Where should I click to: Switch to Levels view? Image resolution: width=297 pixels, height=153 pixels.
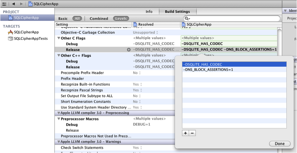click(121, 18)
